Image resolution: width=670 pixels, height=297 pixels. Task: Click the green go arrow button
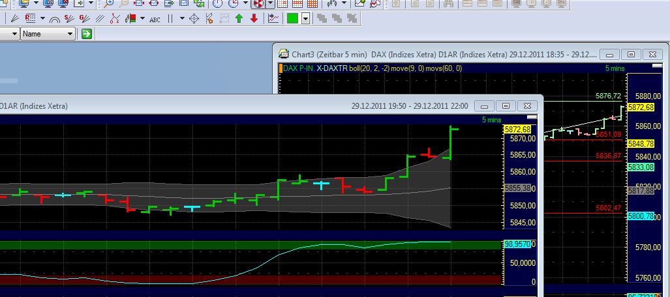coord(86,33)
